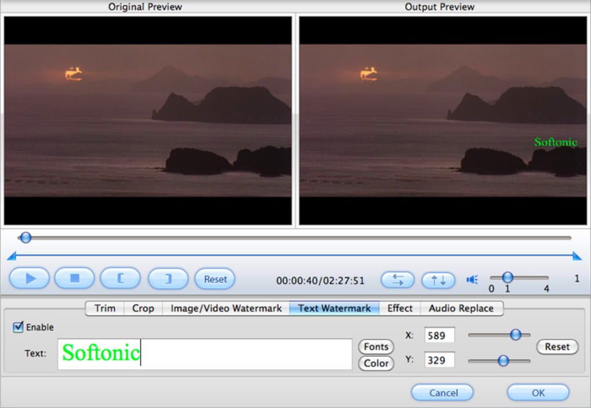The width and height of the screenshot is (591, 408).
Task: Adjust the volume slider knob
Action: pyautogui.click(x=508, y=277)
